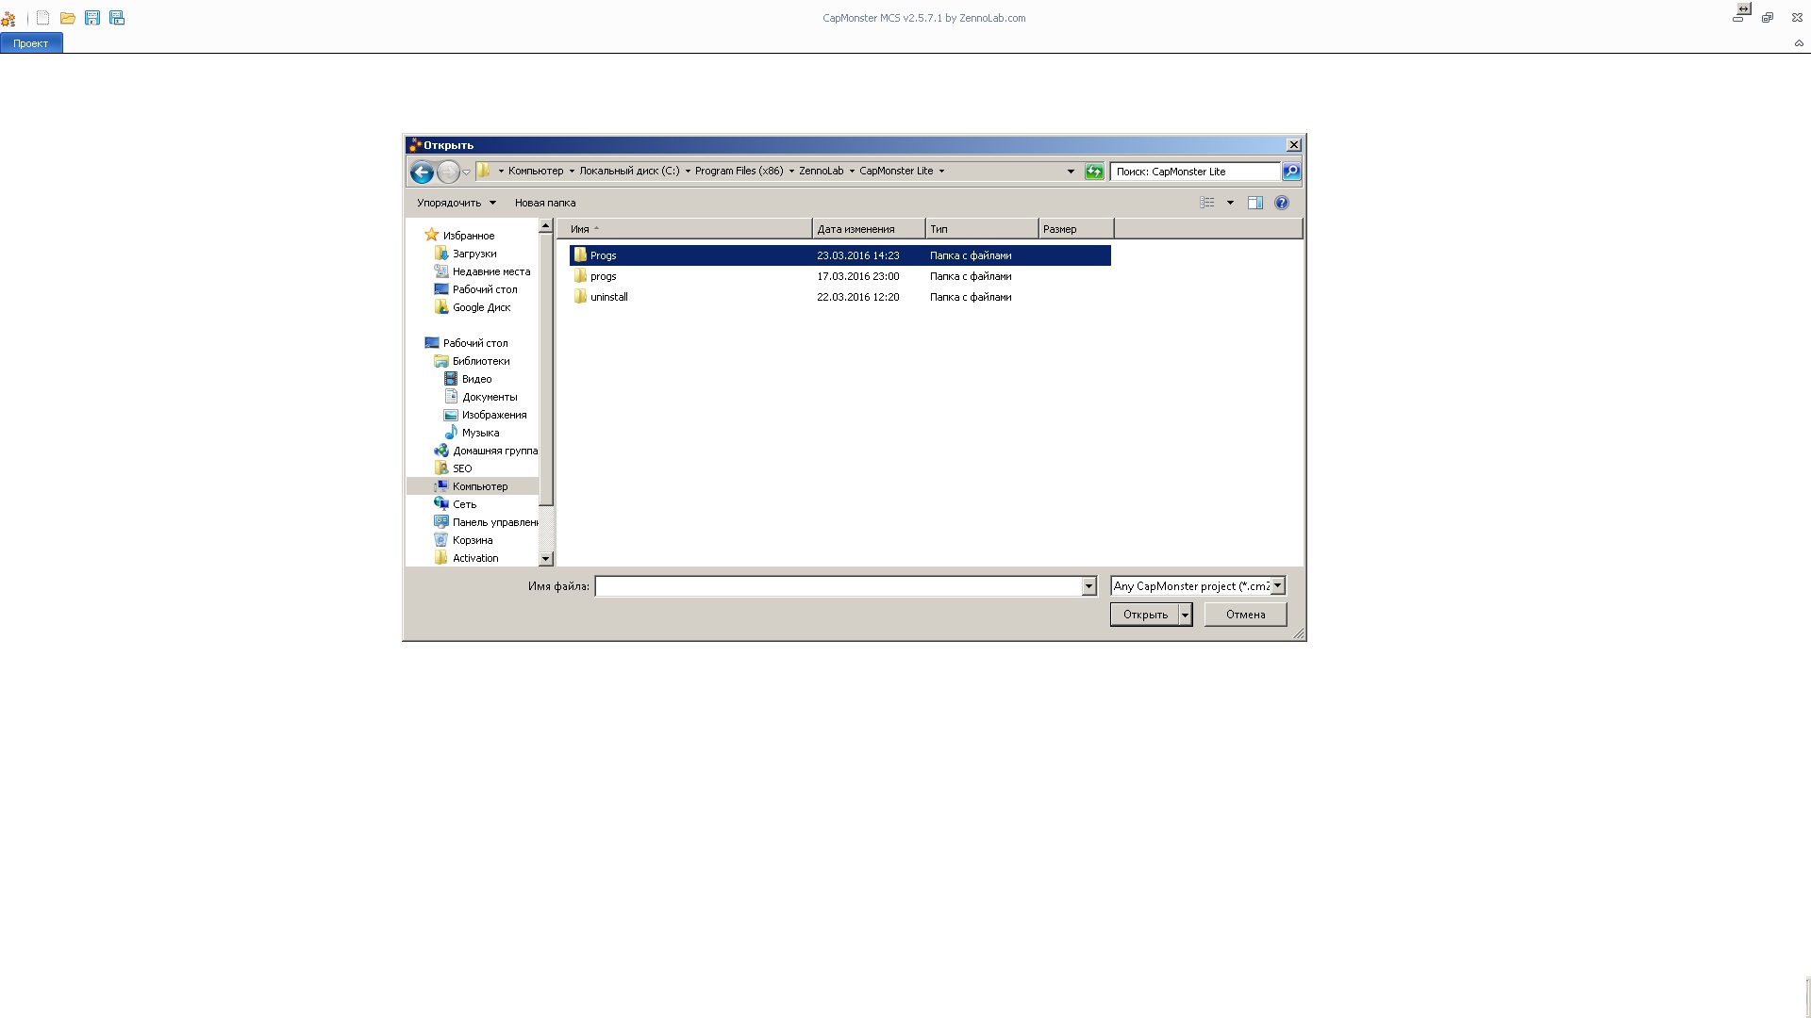Expand the arrow after CapMonster Lite breadcrumb
The image size is (1811, 1018).
pos(941,172)
